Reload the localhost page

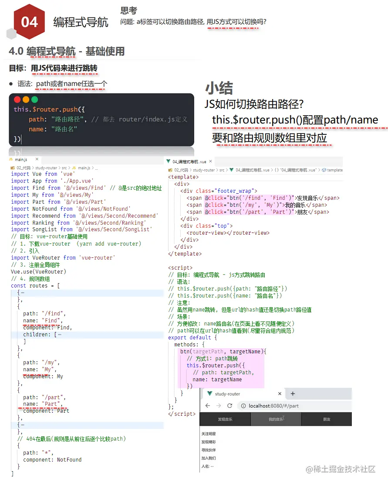229,406
